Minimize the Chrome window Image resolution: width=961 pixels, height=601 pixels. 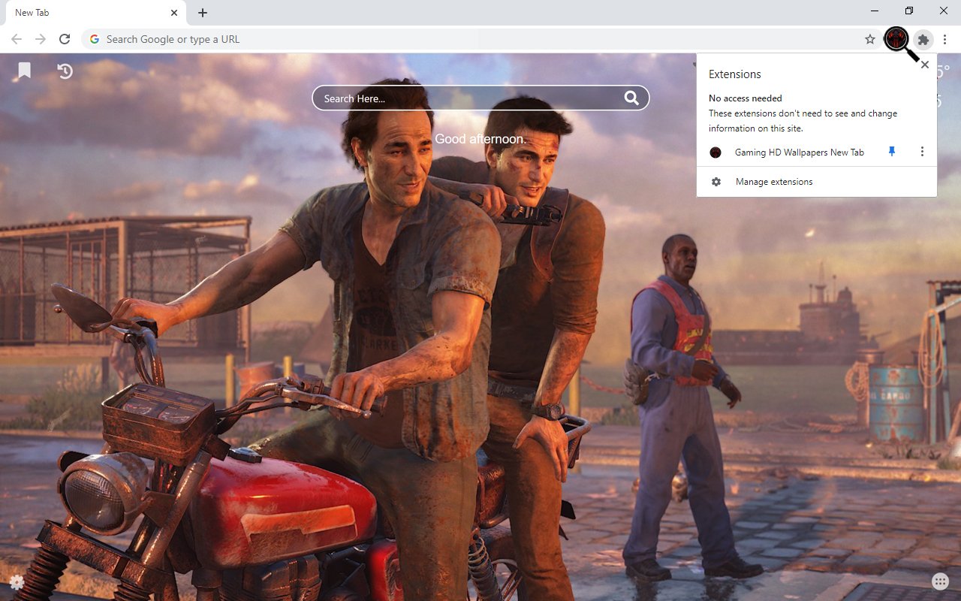coord(875,11)
